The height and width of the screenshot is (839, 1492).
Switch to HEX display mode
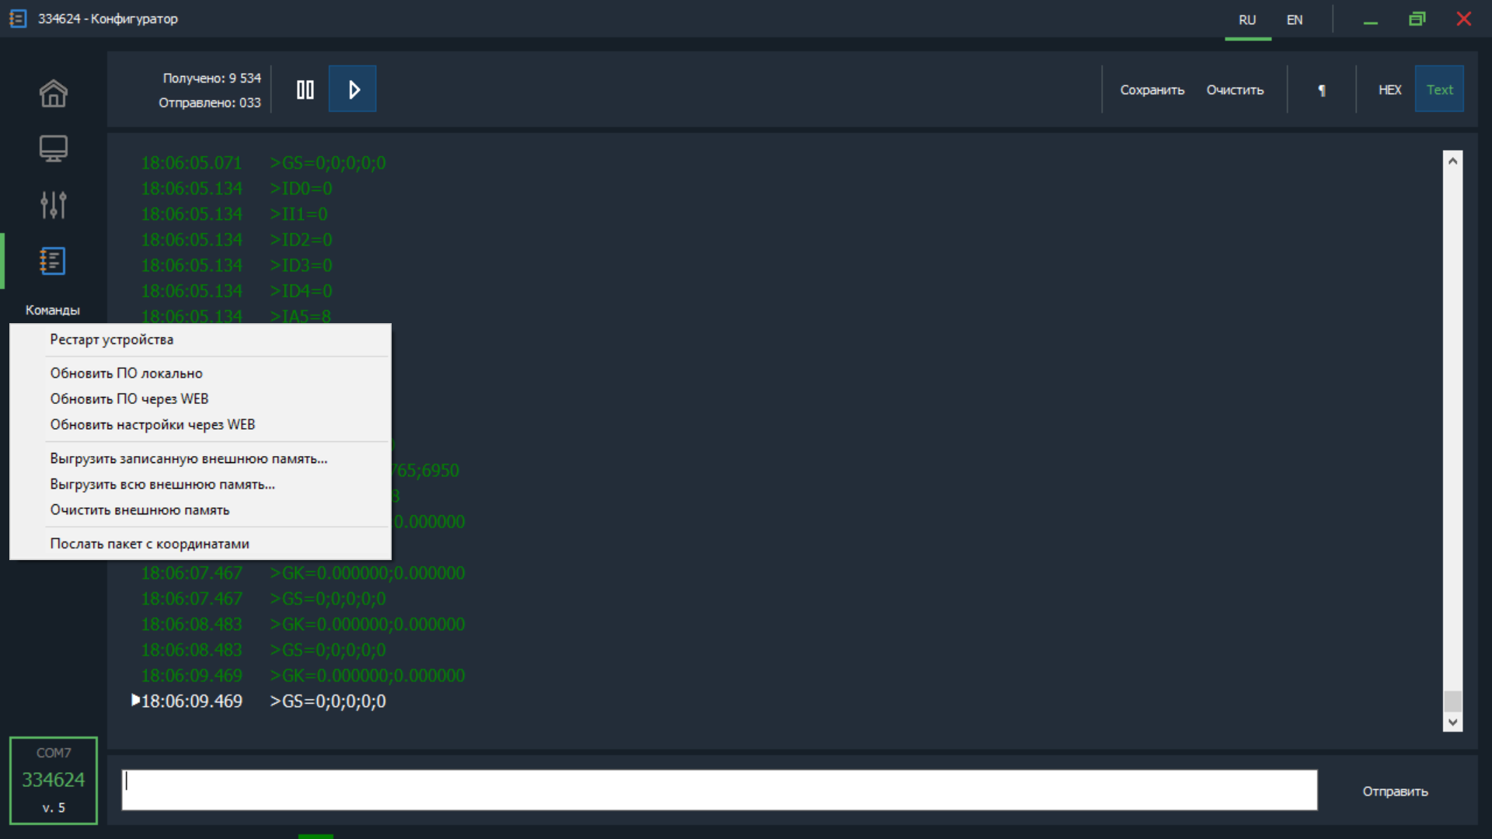pos(1389,89)
